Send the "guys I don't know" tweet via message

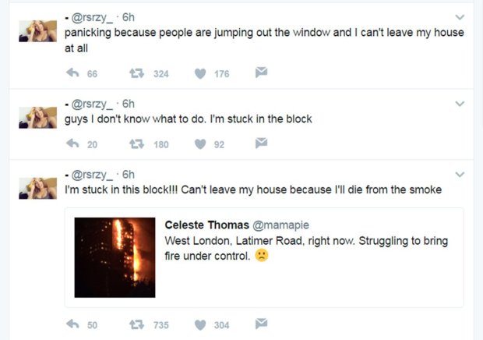tap(262, 143)
